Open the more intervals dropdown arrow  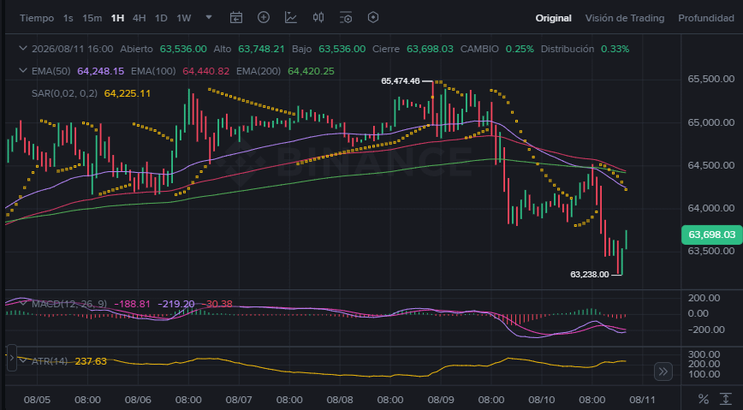pos(209,17)
